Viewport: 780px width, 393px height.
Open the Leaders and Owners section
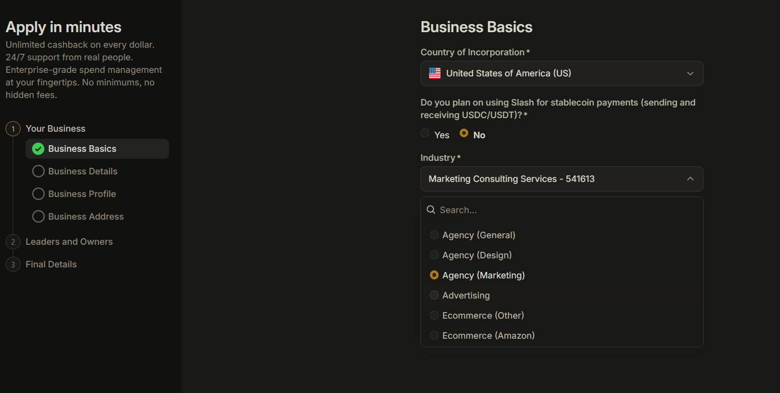(x=69, y=242)
